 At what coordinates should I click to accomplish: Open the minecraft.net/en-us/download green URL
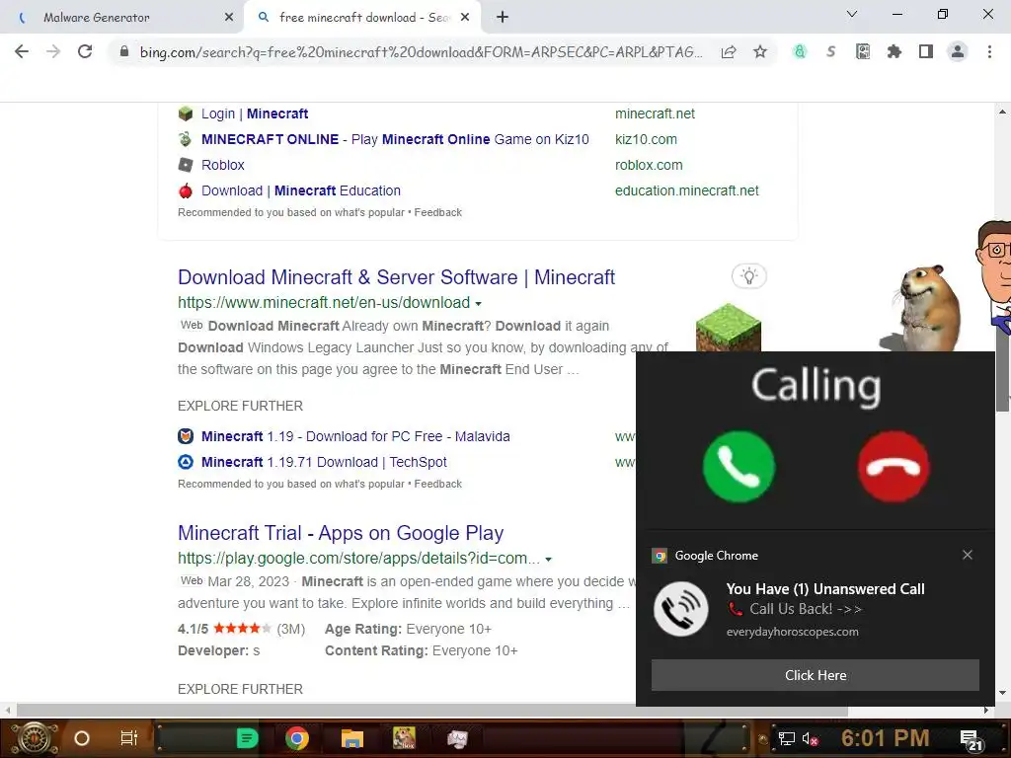[324, 302]
